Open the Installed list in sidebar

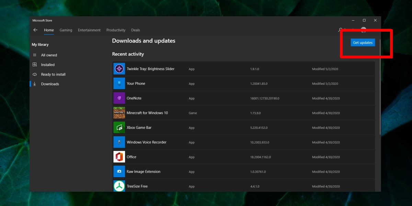point(48,65)
